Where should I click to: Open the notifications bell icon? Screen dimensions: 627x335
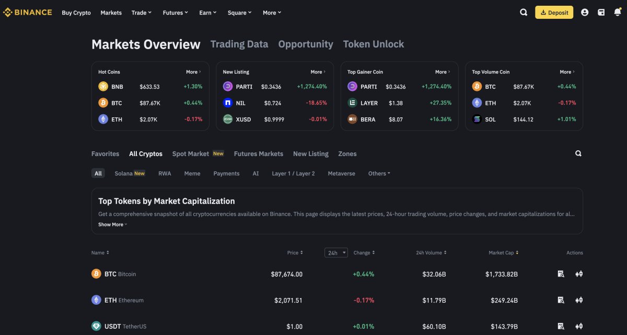coord(617,13)
